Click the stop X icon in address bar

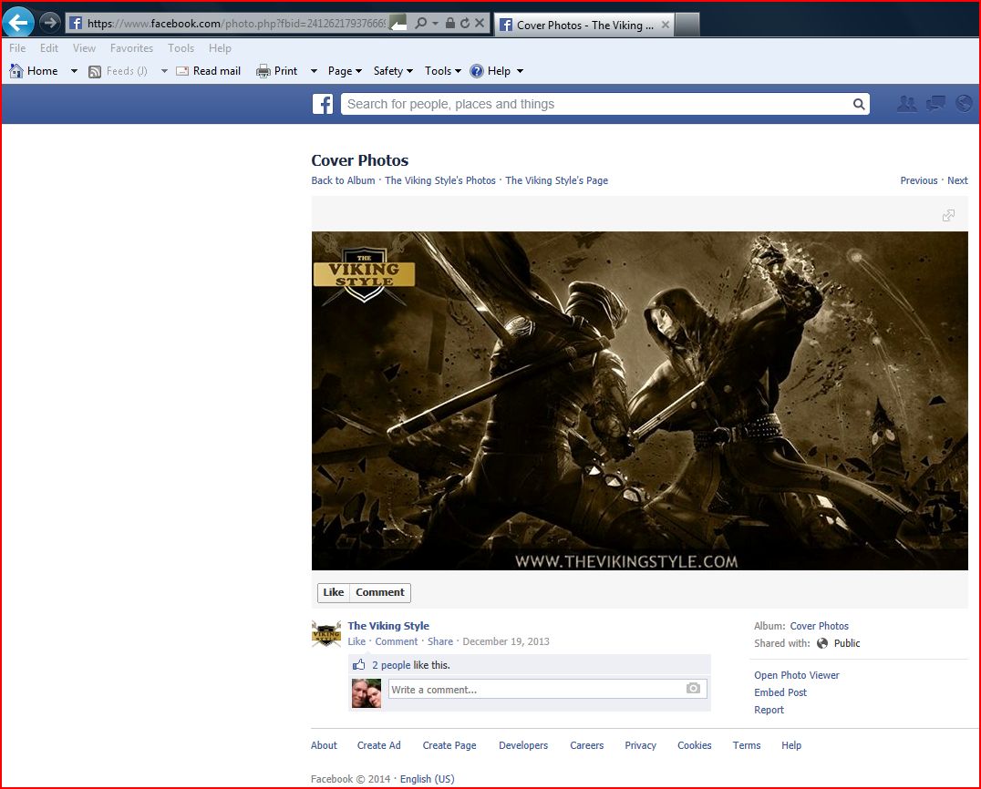(x=480, y=23)
